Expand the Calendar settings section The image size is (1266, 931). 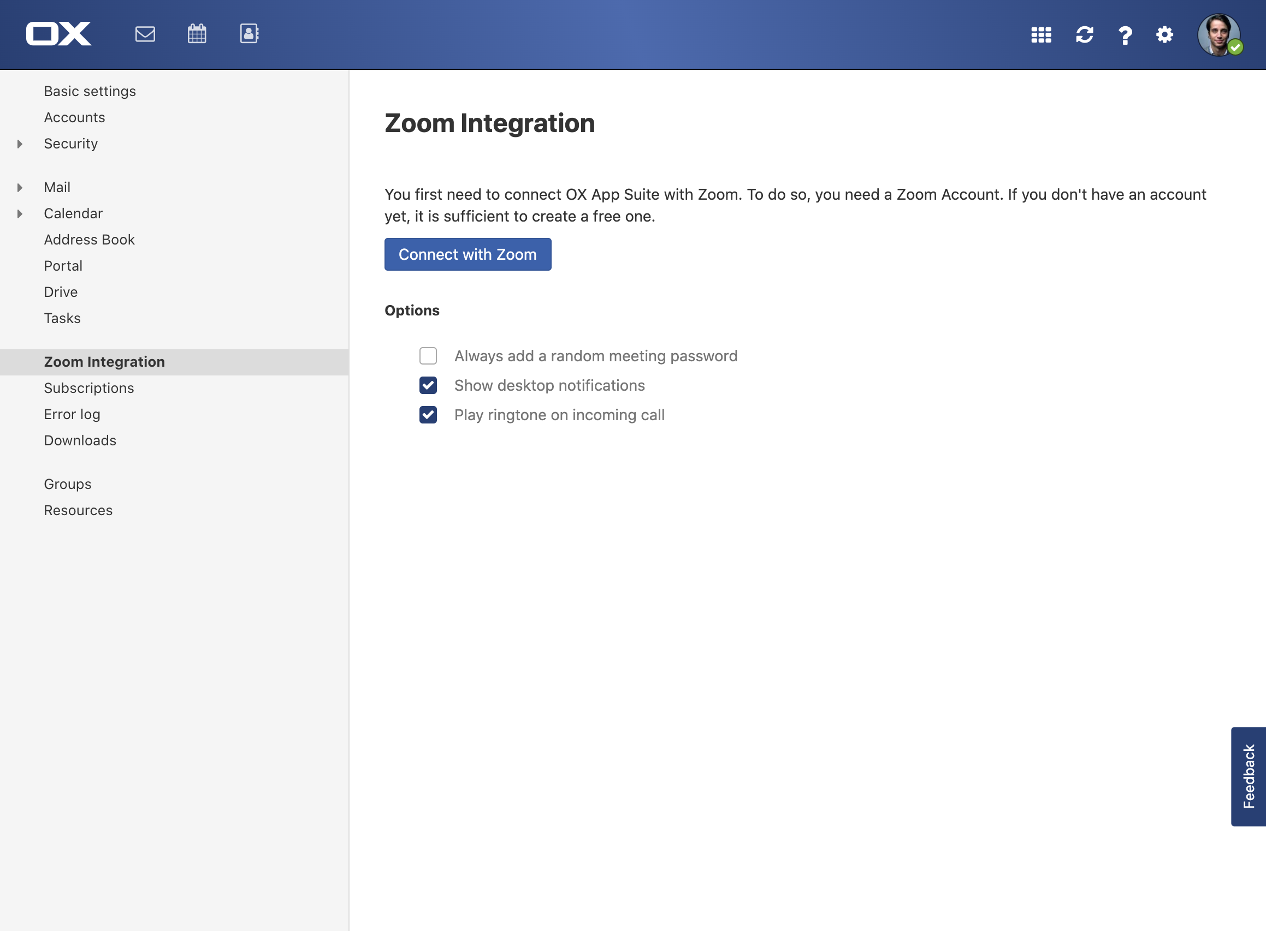[20, 214]
